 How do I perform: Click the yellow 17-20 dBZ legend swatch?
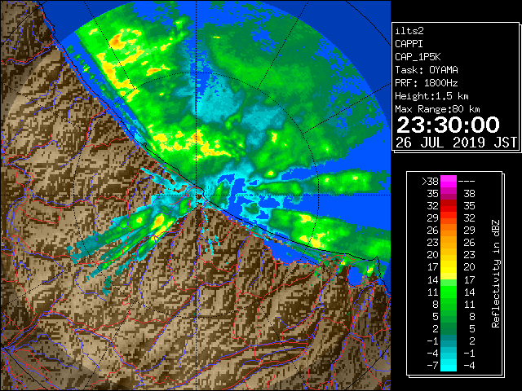coord(448,266)
